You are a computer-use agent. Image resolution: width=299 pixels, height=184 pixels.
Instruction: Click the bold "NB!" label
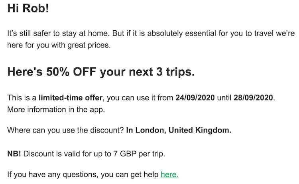tap(14, 154)
